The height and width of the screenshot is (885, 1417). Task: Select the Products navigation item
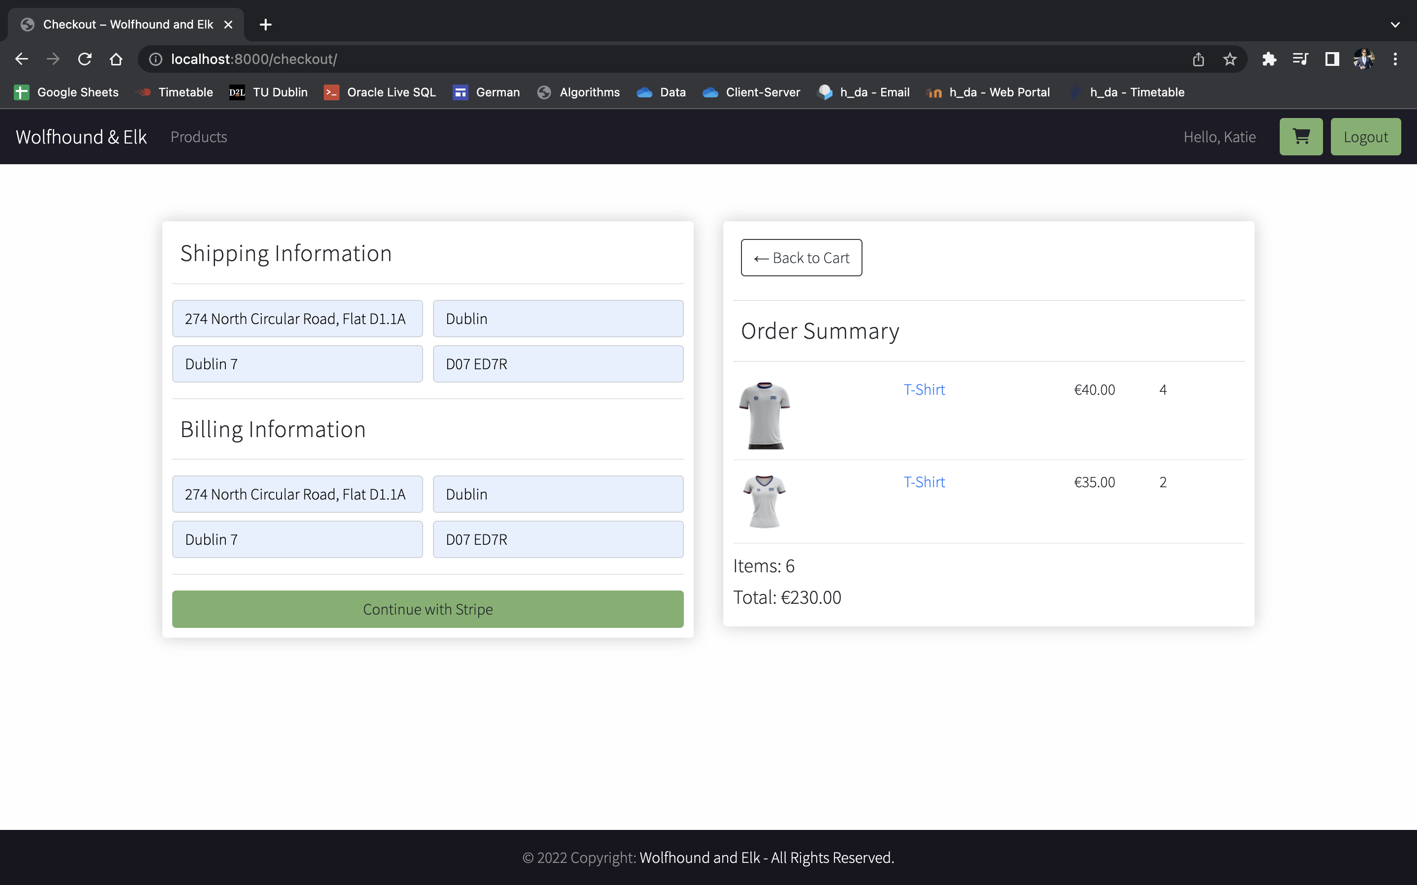click(198, 136)
